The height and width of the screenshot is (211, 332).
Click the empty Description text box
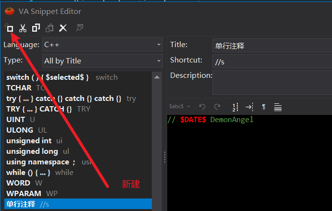tap(272, 83)
